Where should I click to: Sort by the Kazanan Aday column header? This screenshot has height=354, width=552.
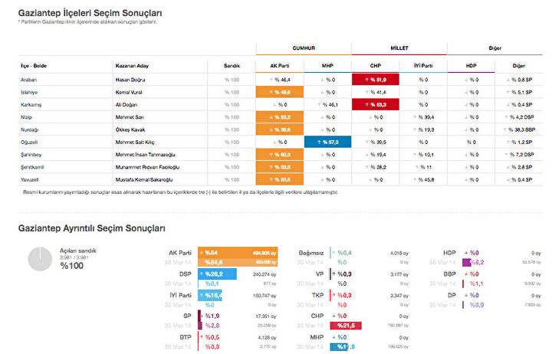tap(132, 66)
